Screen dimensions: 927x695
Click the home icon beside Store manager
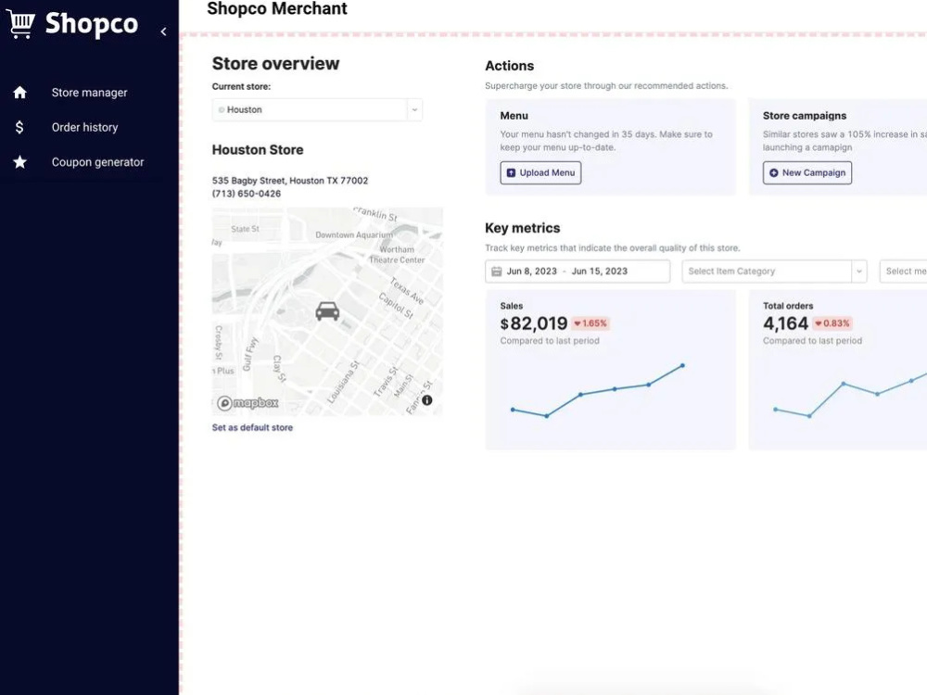[x=20, y=92]
